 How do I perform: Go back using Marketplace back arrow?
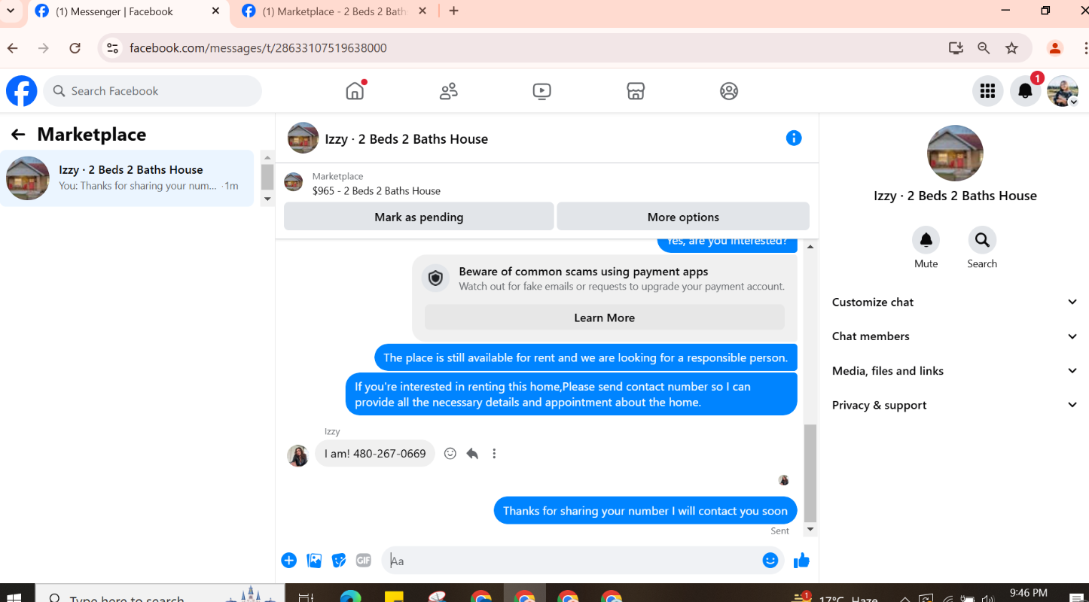click(18, 135)
